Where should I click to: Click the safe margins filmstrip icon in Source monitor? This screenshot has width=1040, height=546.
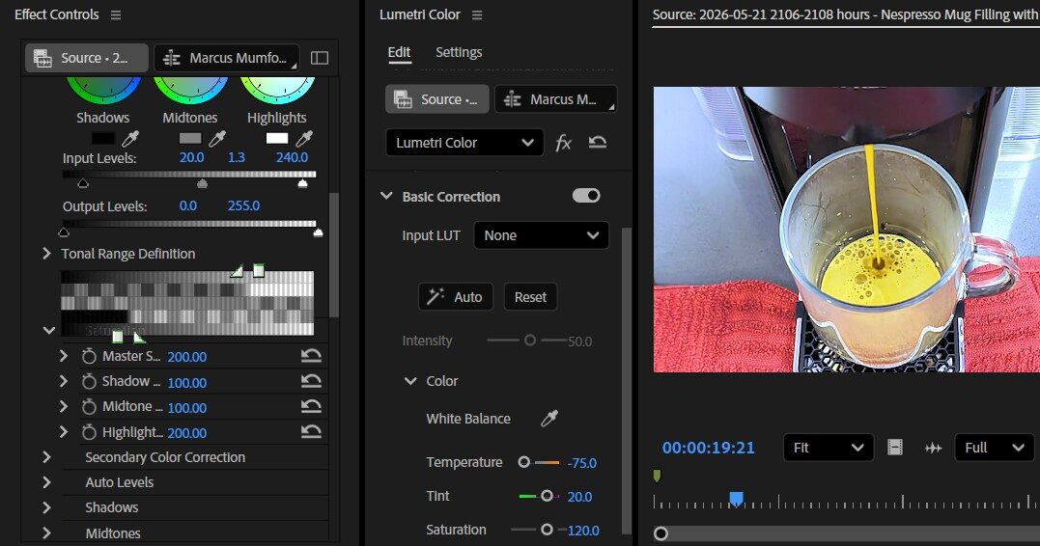[x=895, y=448]
